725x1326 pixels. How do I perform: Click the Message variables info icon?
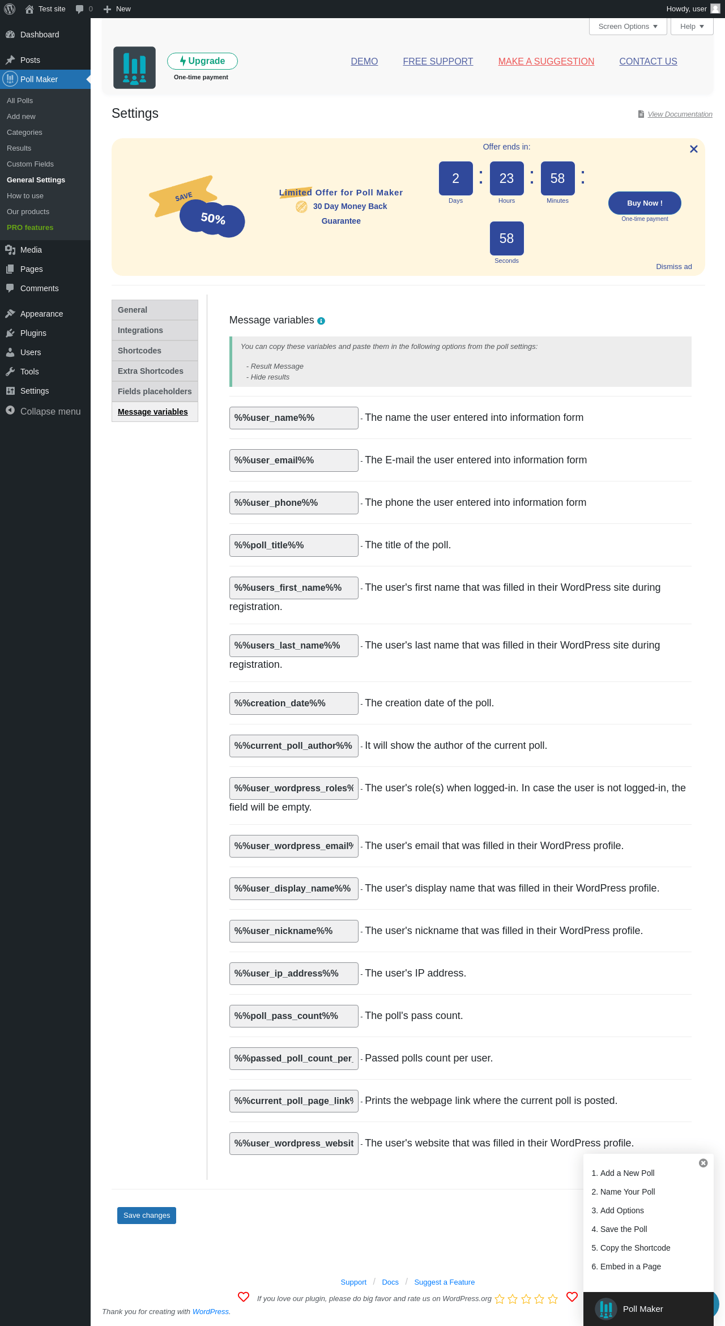click(321, 321)
